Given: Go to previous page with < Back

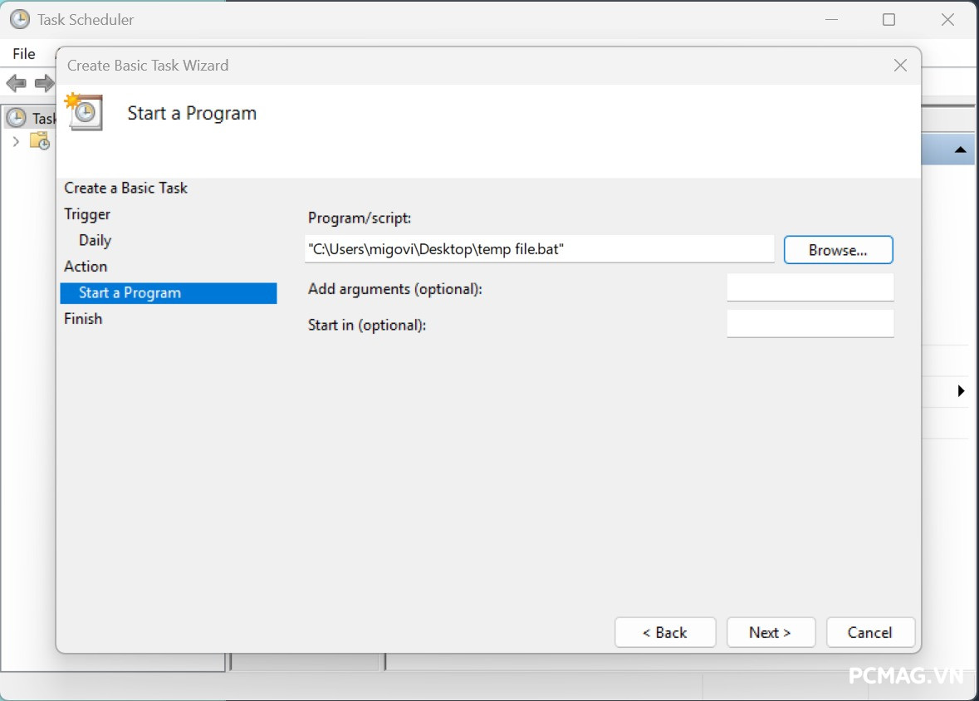Looking at the screenshot, I should 664,633.
